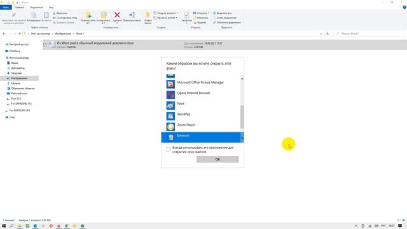Expand the Создать элемент dropdown
The image size is (407, 229).
pyautogui.click(x=165, y=13)
